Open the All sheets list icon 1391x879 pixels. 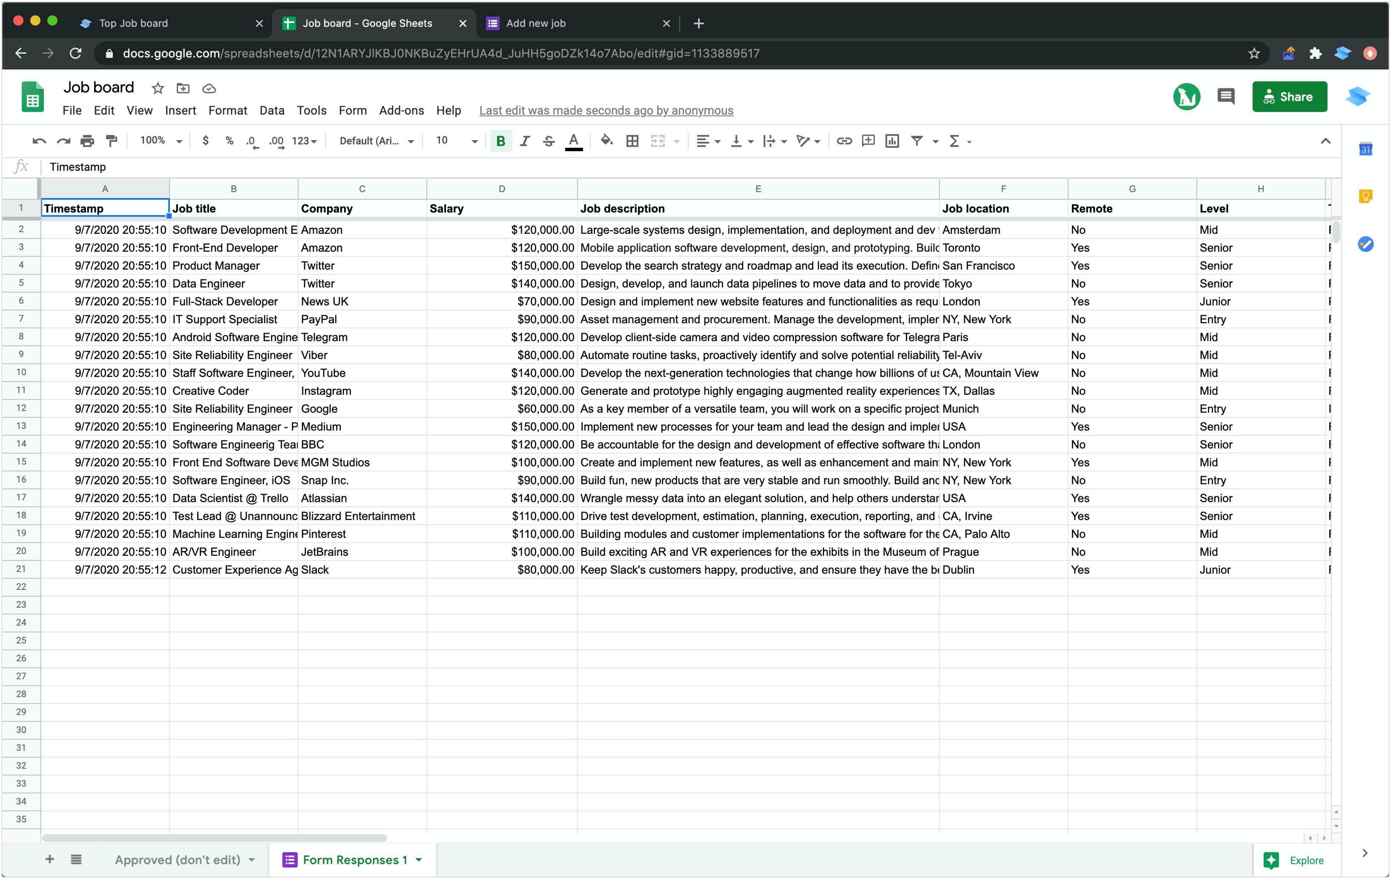76,859
